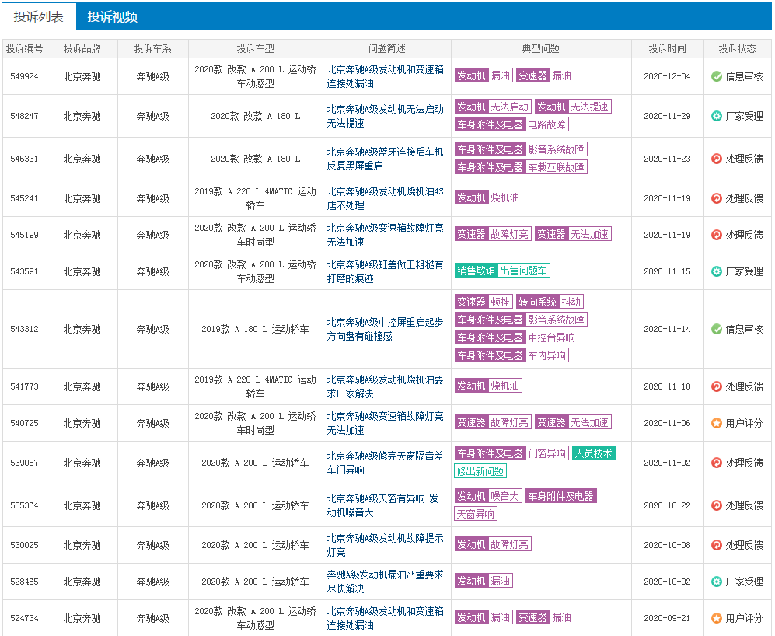Click the 车身附件及电器 门窗异响 tag
Image resolution: width=775 pixels, height=636 pixels.
pyautogui.click(x=511, y=453)
